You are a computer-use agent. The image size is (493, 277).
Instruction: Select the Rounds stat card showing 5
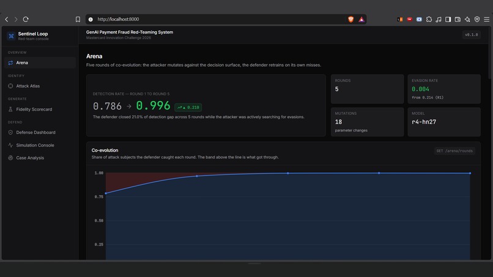(x=367, y=89)
